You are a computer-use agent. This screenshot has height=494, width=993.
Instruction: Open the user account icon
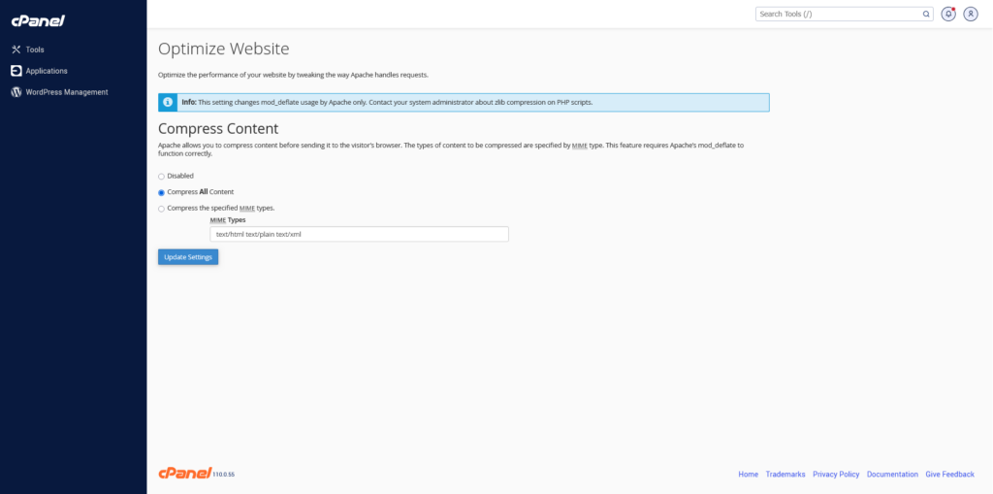coord(970,15)
